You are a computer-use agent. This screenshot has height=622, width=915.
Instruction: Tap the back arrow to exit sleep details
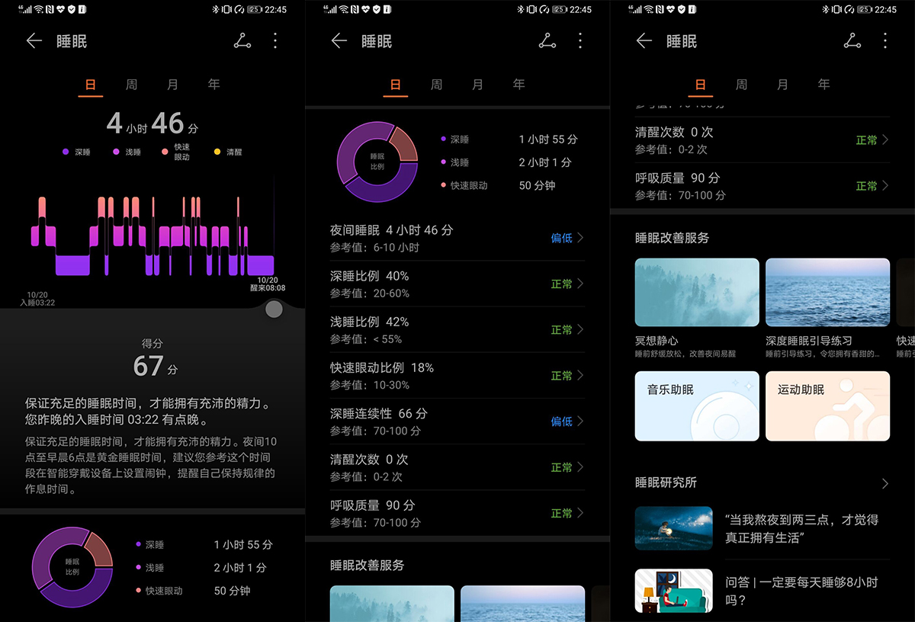(34, 41)
